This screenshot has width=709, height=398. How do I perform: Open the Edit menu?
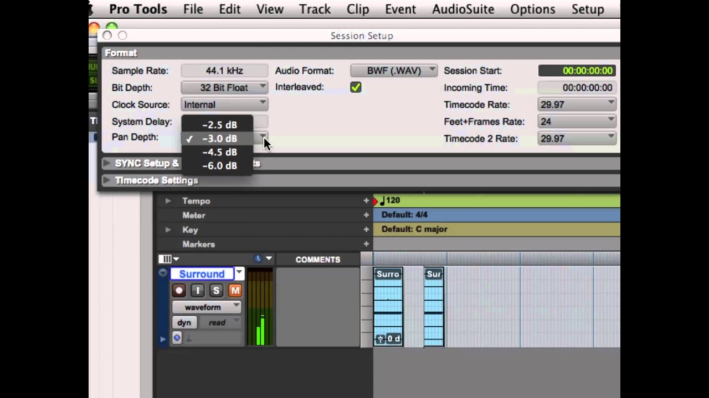tap(229, 9)
